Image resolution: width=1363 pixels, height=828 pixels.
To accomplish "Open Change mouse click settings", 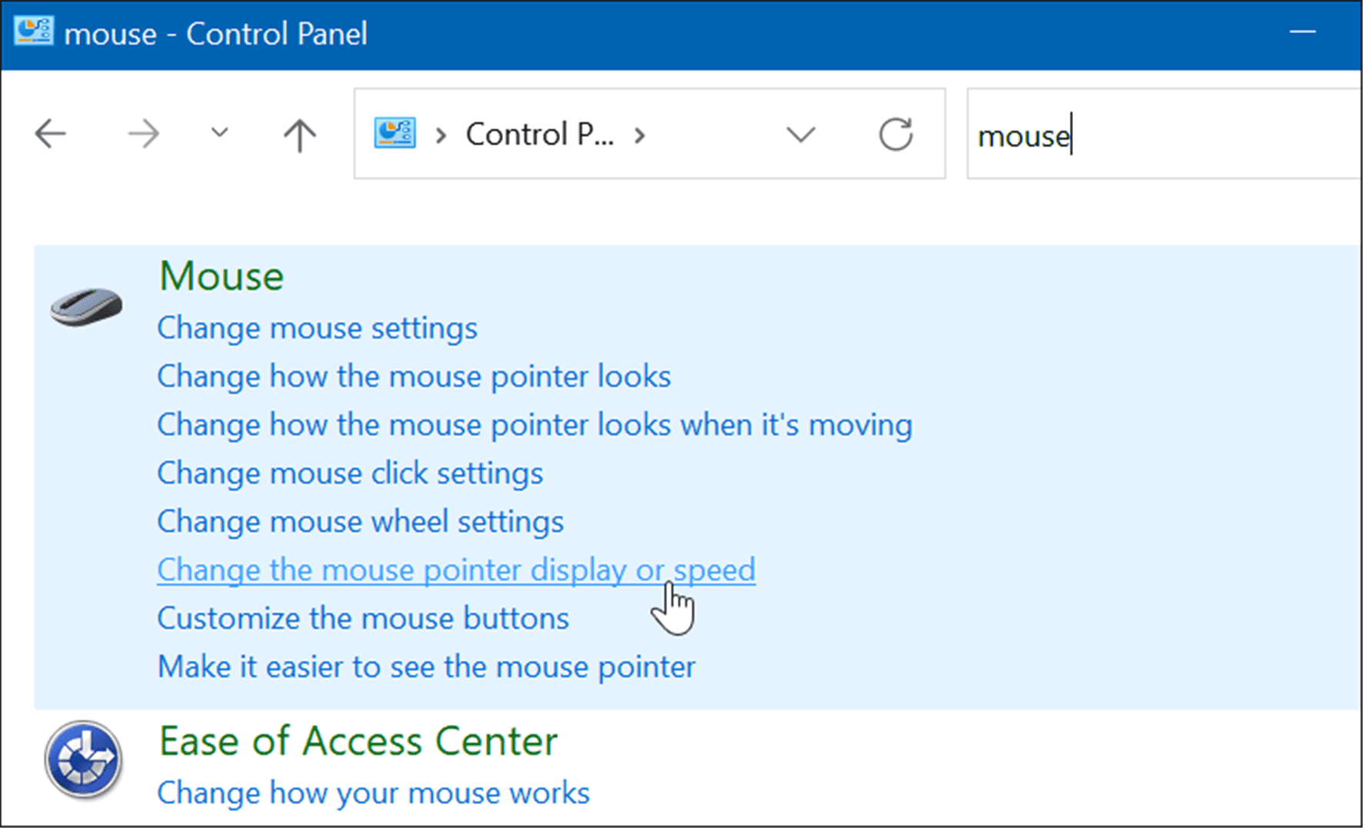I will click(350, 473).
